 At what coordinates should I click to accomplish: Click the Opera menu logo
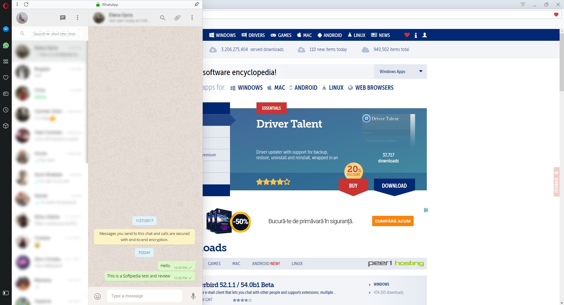6,5
